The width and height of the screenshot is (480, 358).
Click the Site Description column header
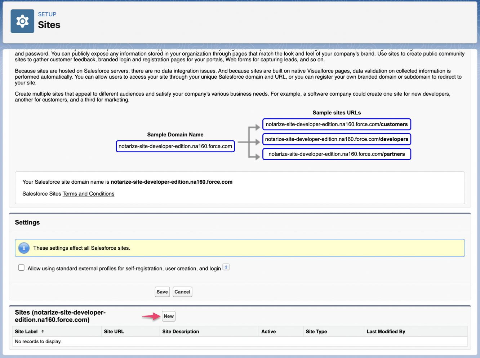pos(181,331)
